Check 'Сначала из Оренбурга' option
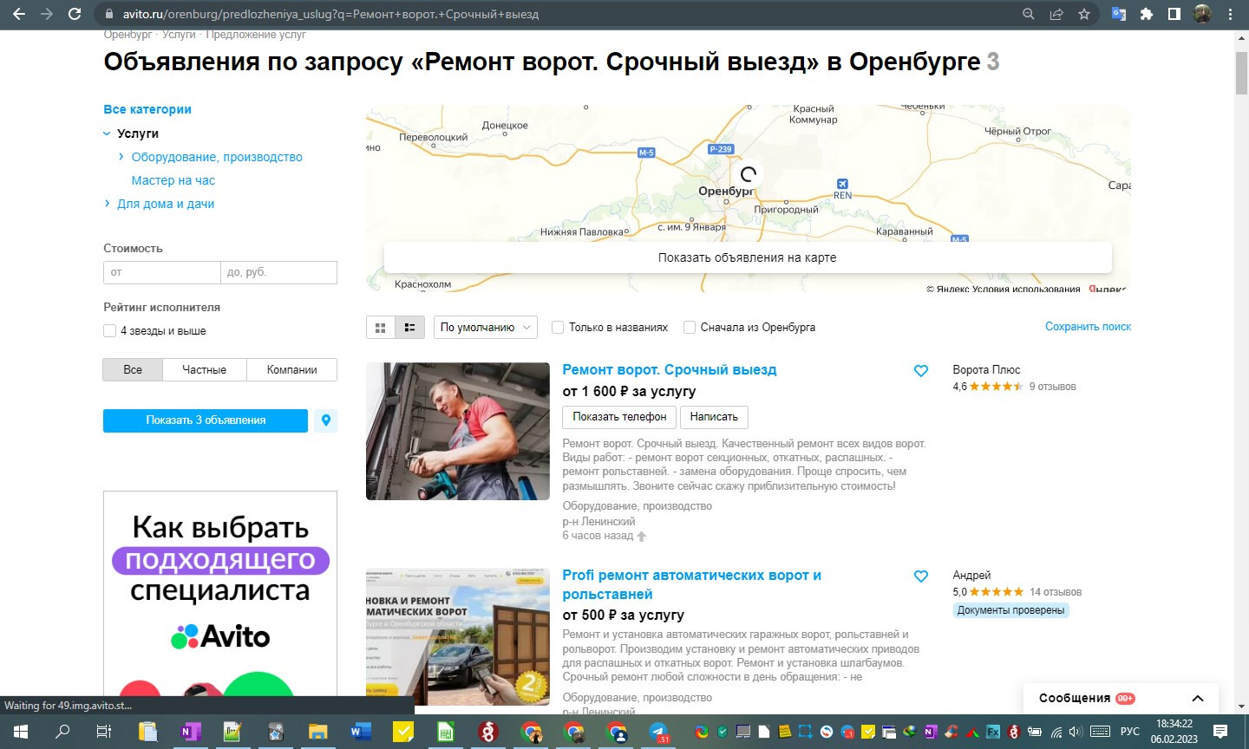This screenshot has width=1249, height=749. (x=690, y=328)
